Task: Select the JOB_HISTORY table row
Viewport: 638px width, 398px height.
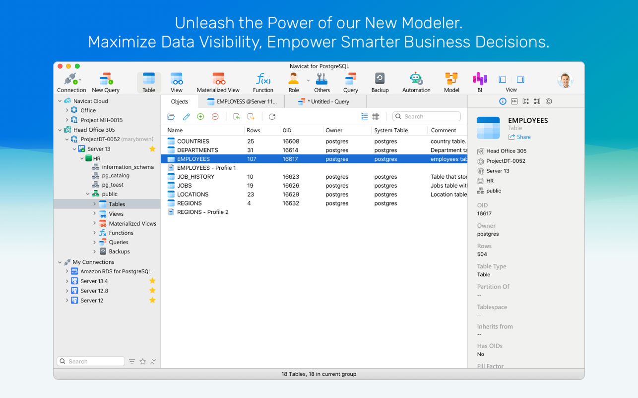Action: pos(314,177)
